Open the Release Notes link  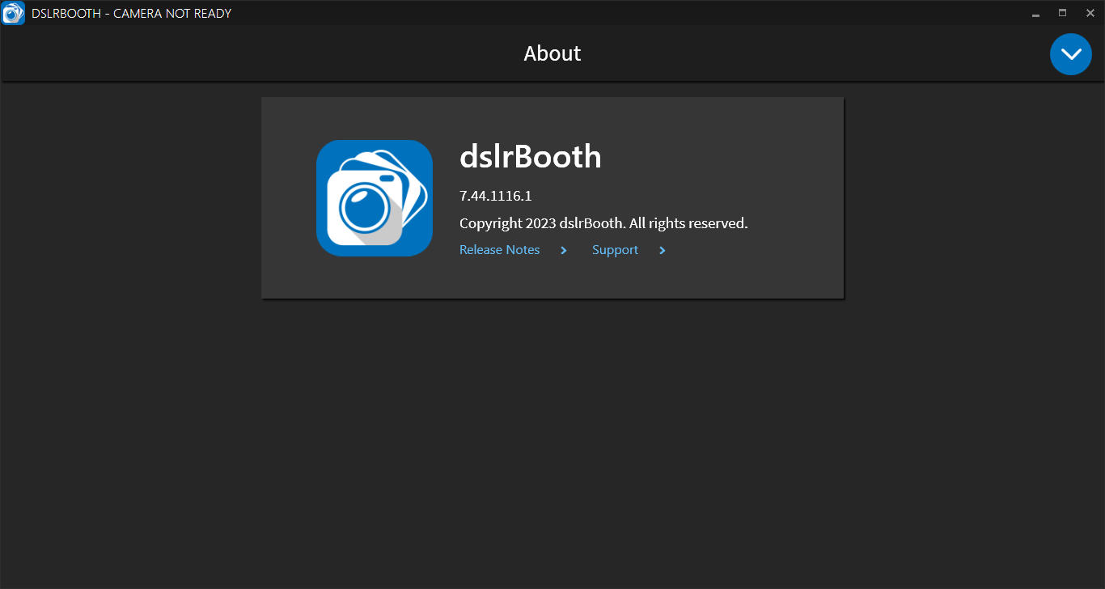click(x=499, y=250)
